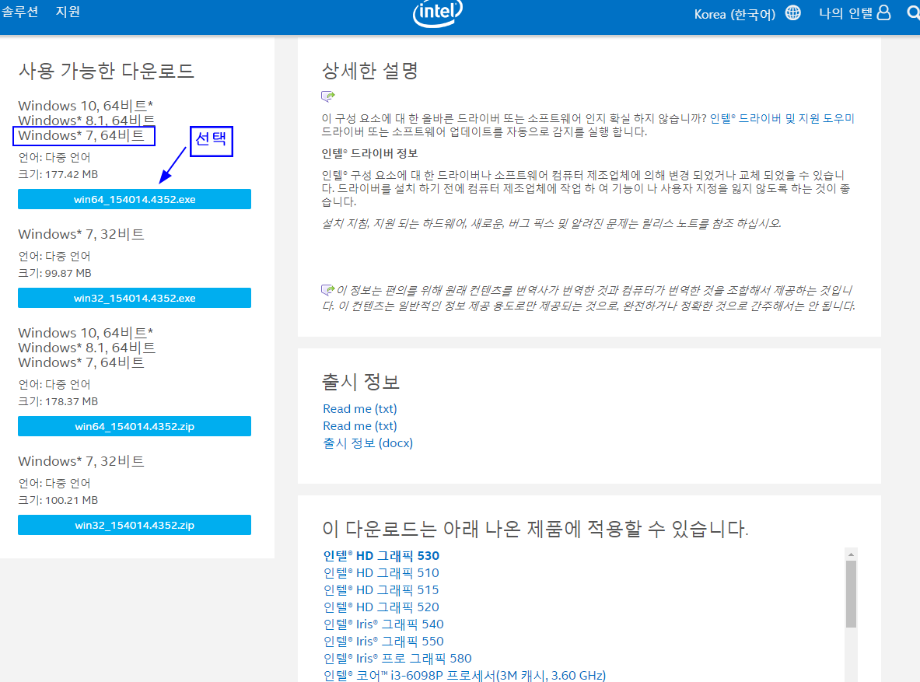The height and width of the screenshot is (682, 920).
Task: Click the Intel logo in the header
Action: click(x=438, y=13)
